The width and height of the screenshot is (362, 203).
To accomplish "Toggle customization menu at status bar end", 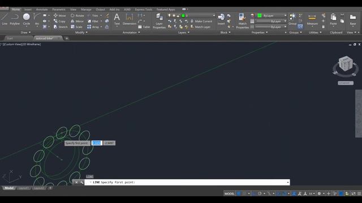I will tap(359, 193).
